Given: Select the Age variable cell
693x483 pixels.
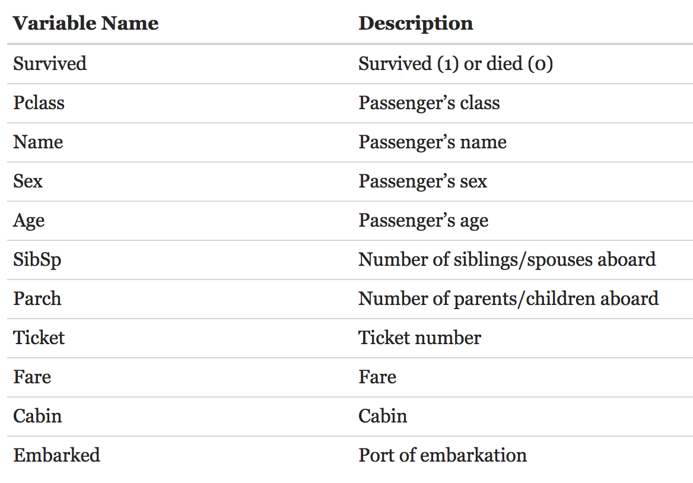Looking at the screenshot, I should click(28, 221).
